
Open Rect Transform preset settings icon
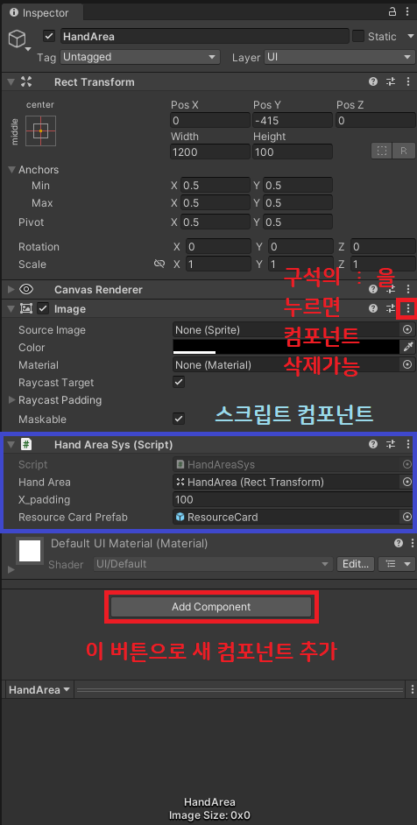[390, 81]
